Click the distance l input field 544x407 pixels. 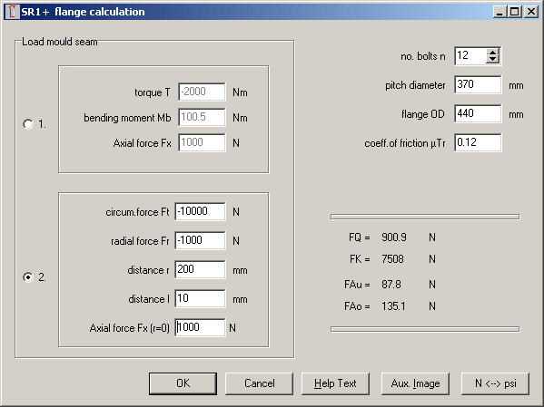click(x=200, y=298)
